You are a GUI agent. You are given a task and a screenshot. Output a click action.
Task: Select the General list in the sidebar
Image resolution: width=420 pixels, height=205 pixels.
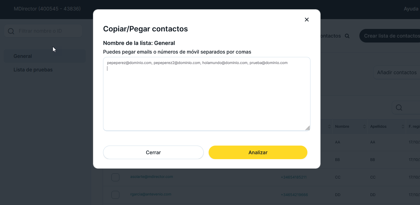click(x=23, y=56)
